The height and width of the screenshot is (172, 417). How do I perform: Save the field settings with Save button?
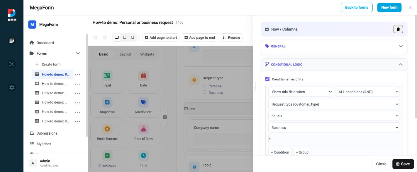(403, 164)
